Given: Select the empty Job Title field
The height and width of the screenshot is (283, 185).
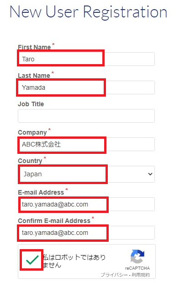Looking at the screenshot, I should (86, 116).
